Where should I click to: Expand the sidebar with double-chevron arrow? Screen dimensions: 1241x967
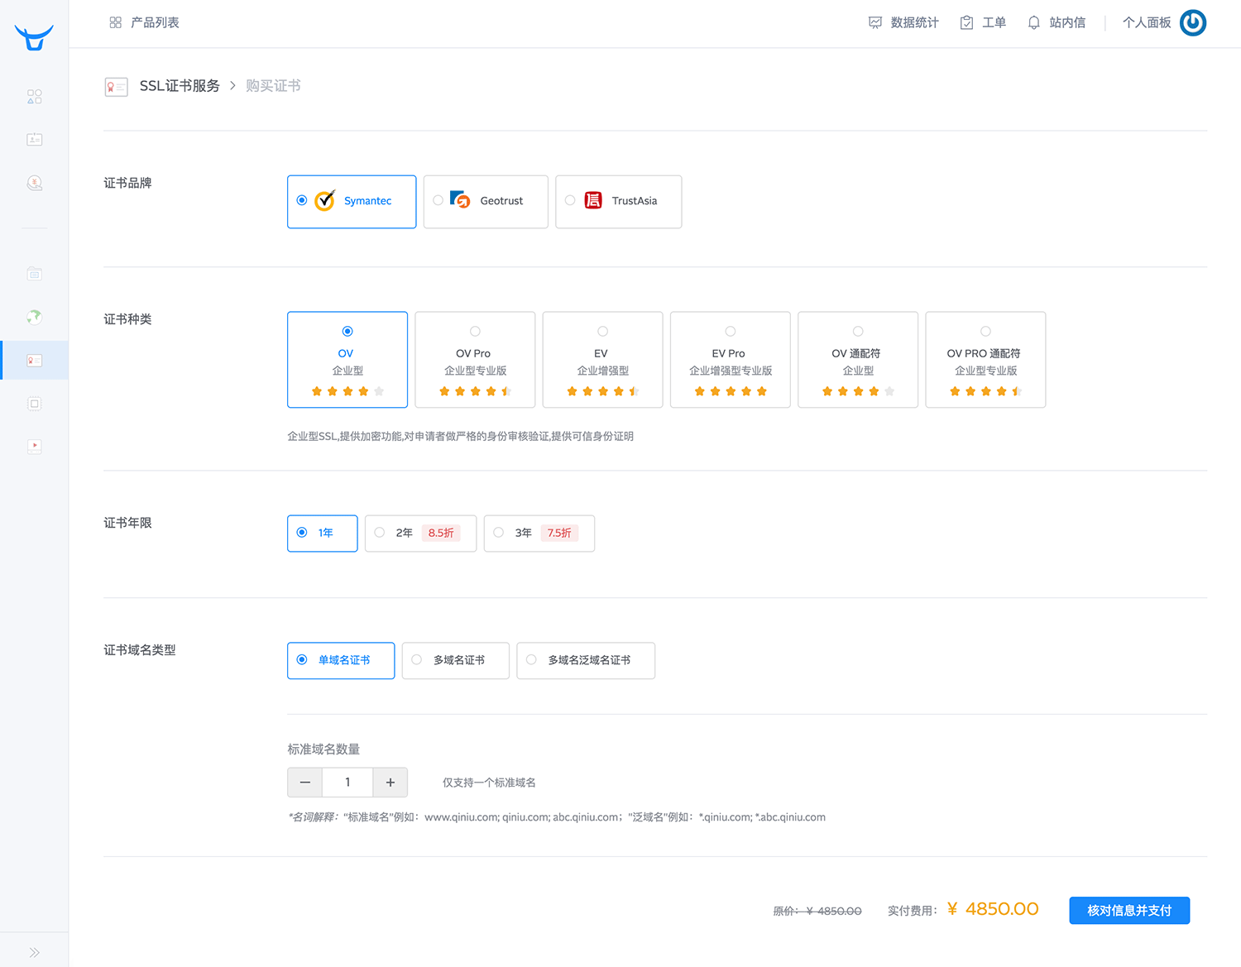(34, 952)
